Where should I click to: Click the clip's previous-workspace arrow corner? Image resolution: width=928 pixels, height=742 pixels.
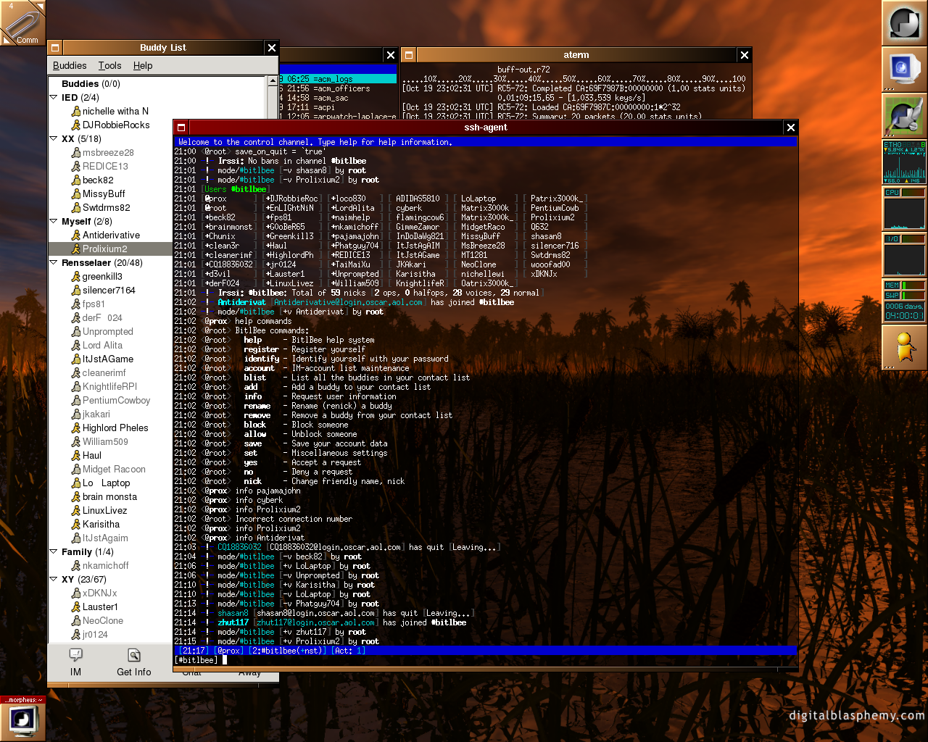5,41
